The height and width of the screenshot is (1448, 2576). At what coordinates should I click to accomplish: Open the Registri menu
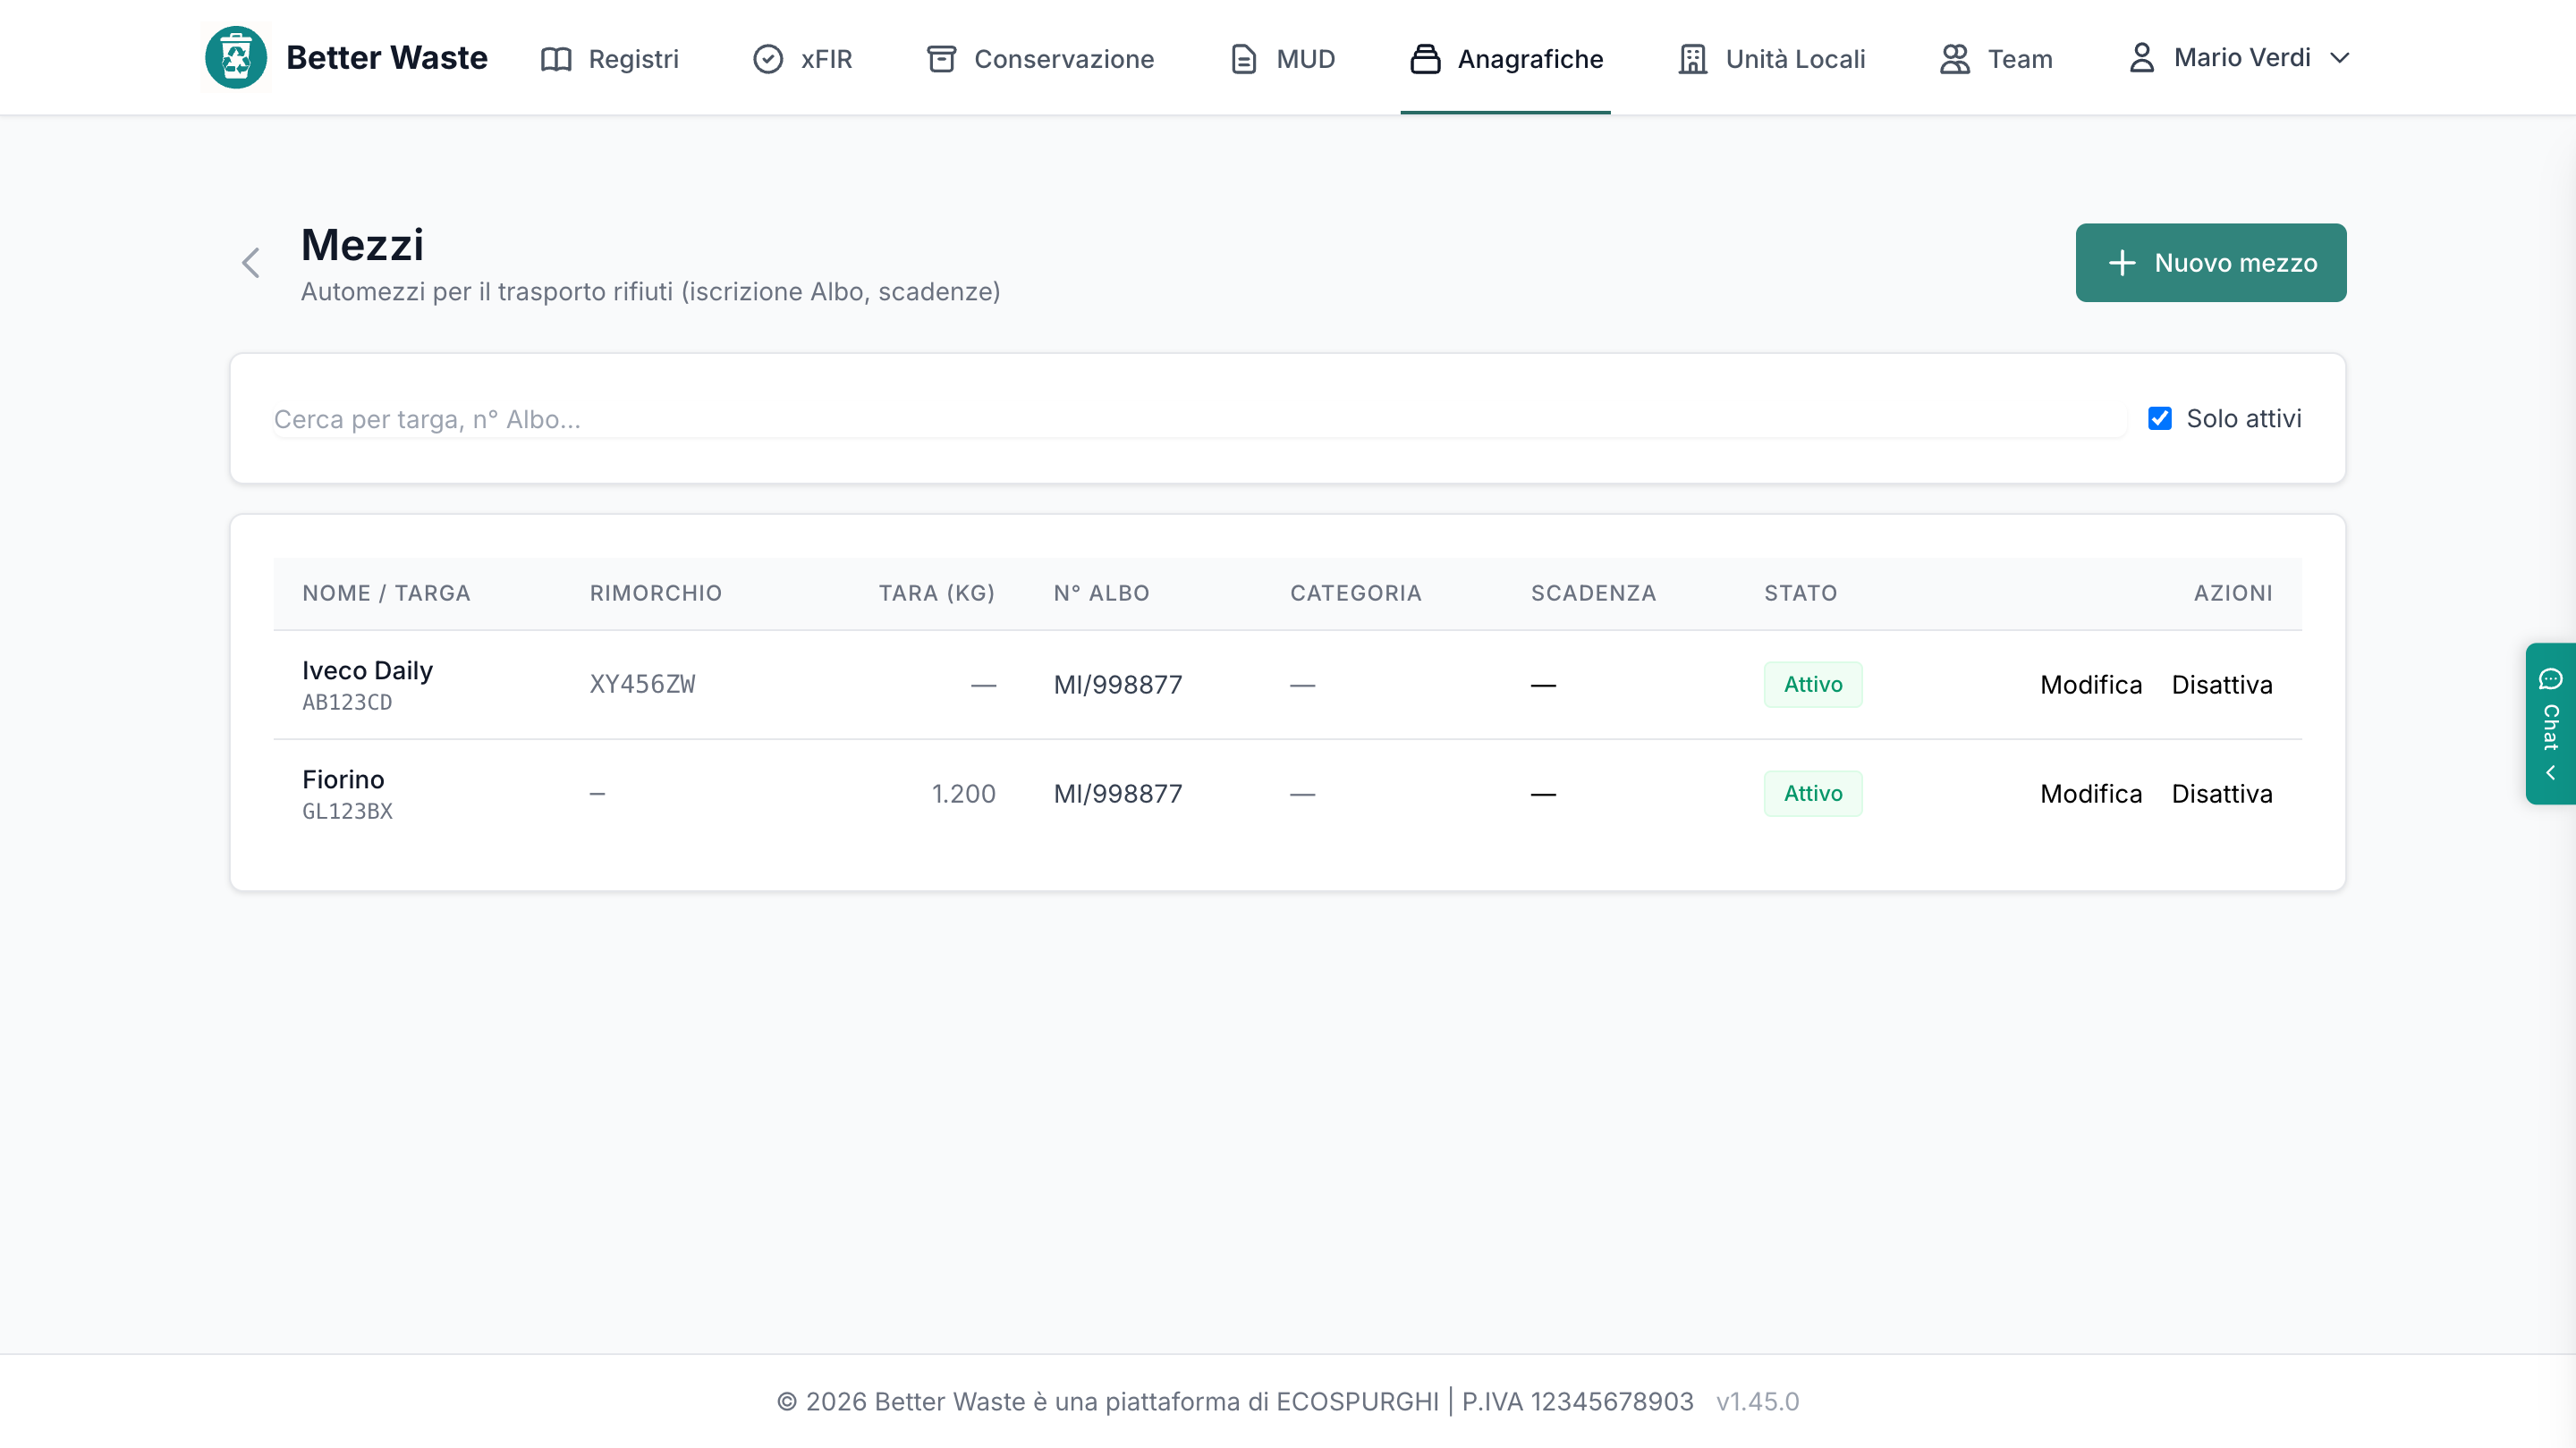(610, 59)
